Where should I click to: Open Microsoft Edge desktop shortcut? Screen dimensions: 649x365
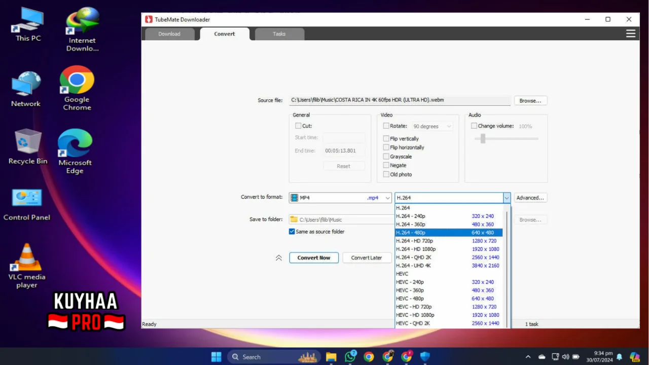point(75,152)
